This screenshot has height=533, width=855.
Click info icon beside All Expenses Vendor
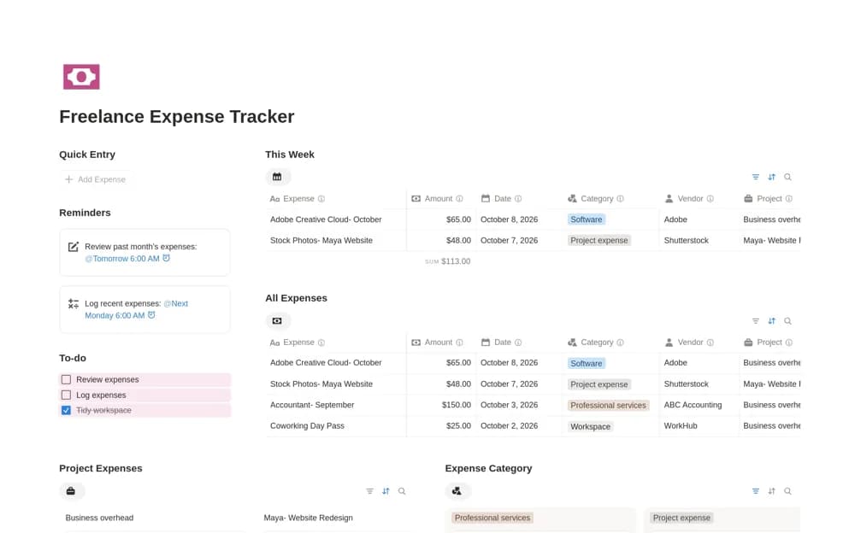tap(711, 343)
